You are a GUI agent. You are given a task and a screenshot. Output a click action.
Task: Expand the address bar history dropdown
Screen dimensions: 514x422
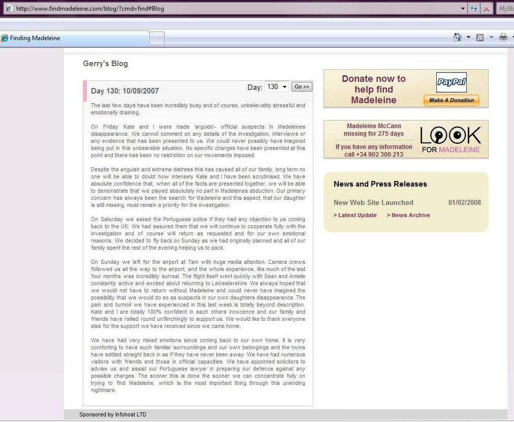463,9
